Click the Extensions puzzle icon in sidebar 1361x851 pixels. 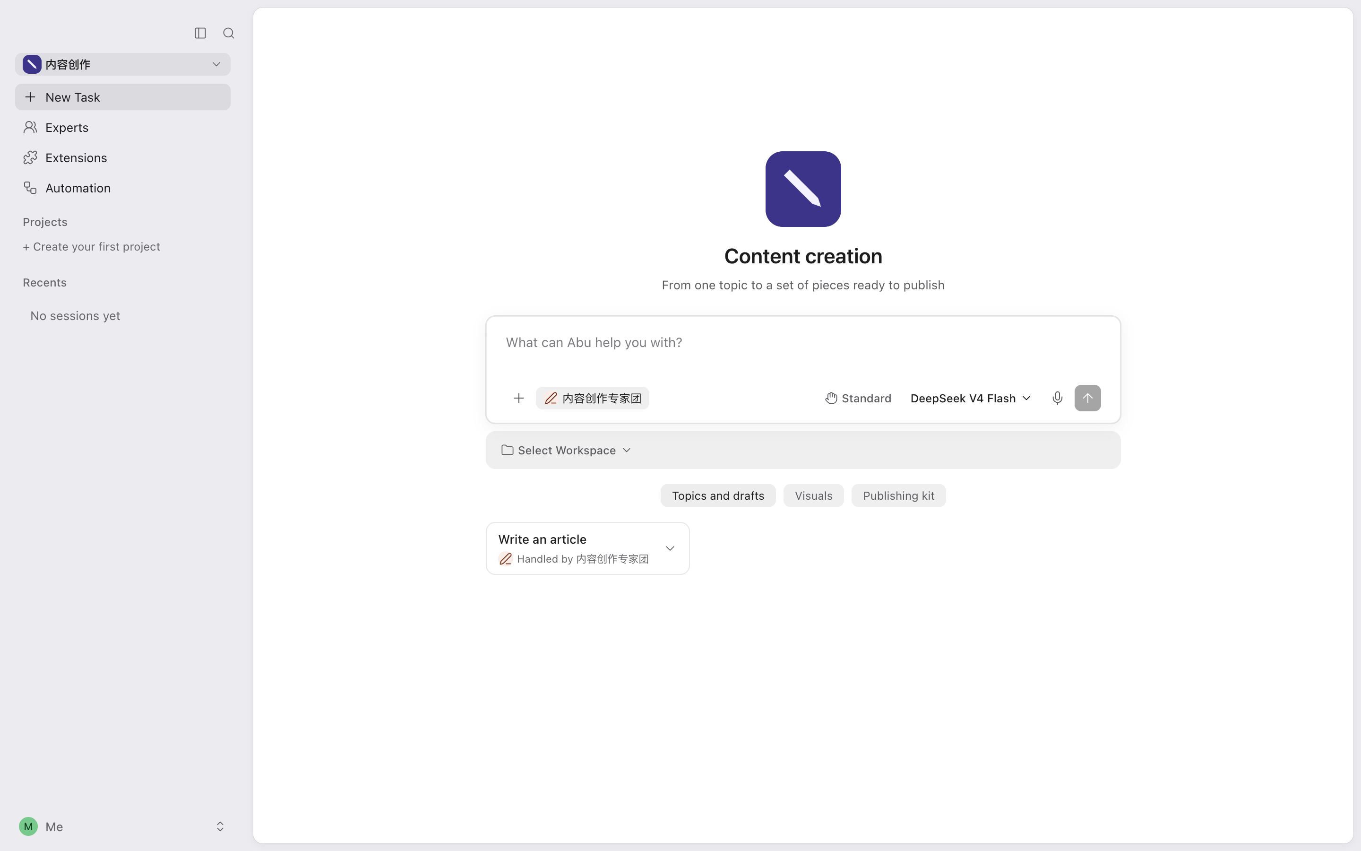pyautogui.click(x=30, y=157)
